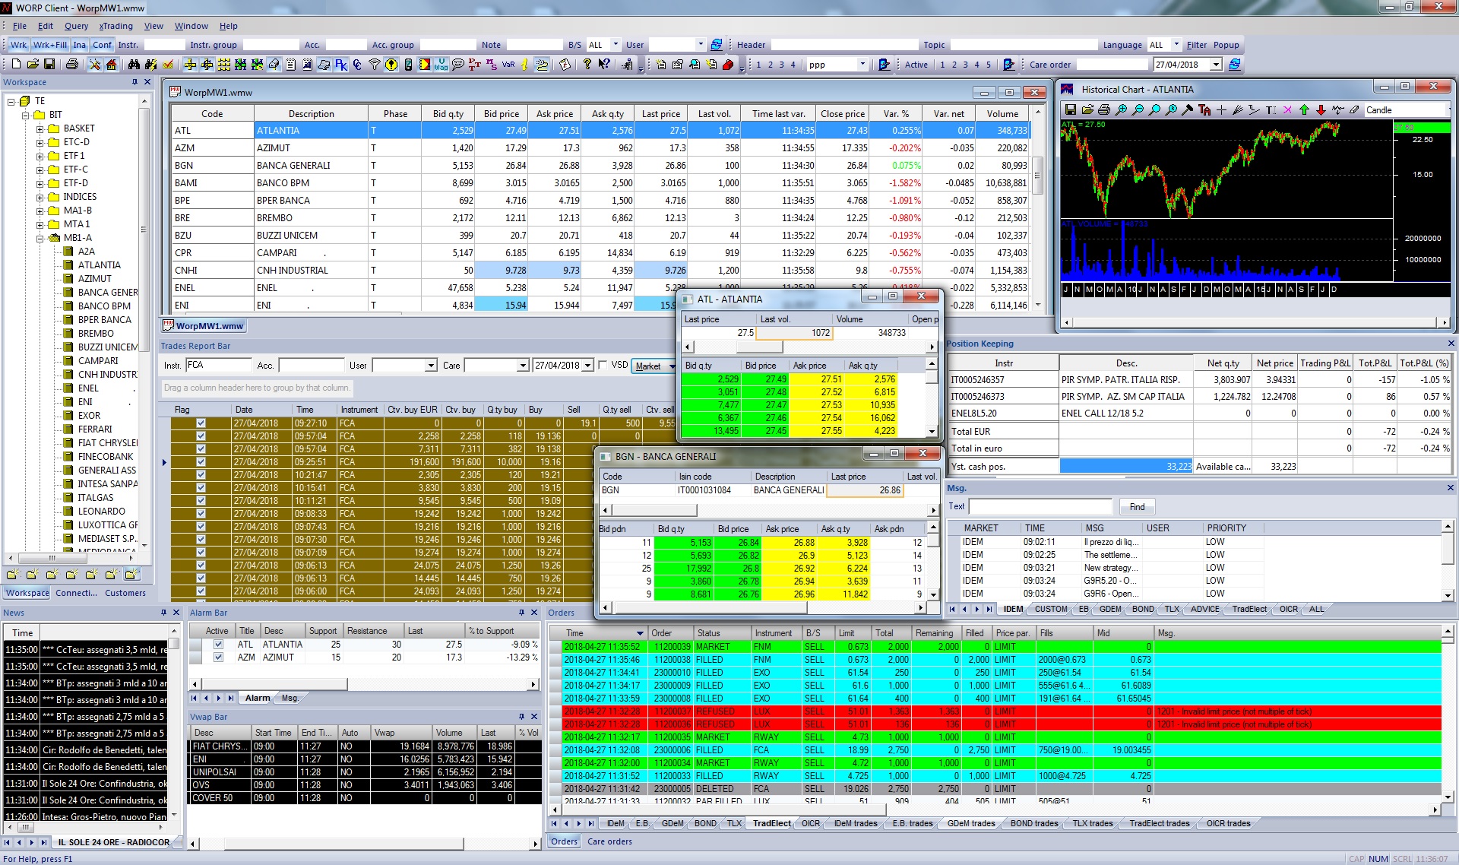Toggle flag checkbox for FCA trade at 09:08:33
This screenshot has height=865, width=1459.
click(x=201, y=514)
